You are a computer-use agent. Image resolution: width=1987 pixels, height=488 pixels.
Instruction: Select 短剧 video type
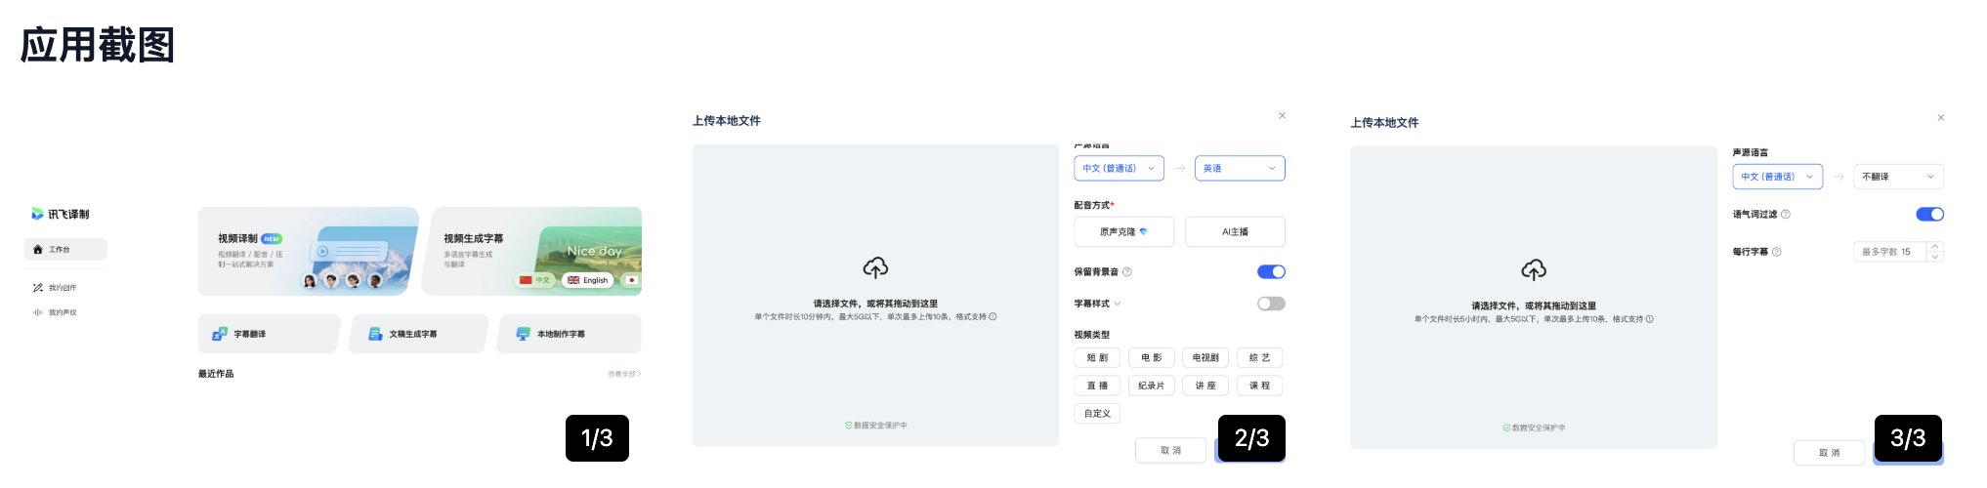click(1097, 358)
